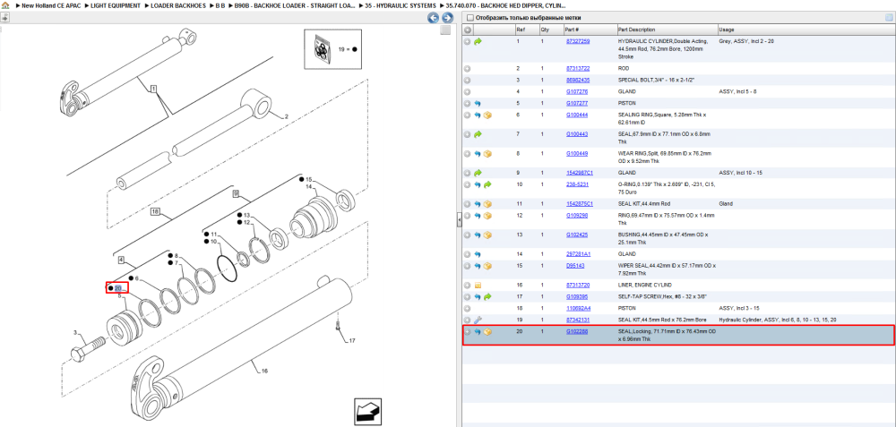The image size is (896, 427).
Task: Click the blue arrow icon on row 5
Action: [478, 104]
